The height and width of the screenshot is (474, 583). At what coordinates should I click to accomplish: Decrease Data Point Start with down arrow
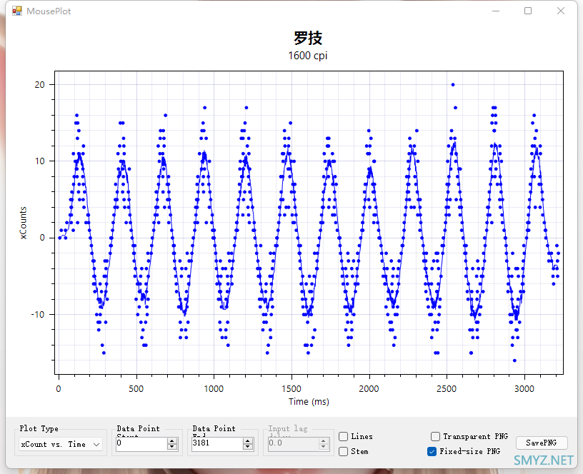tap(171, 446)
